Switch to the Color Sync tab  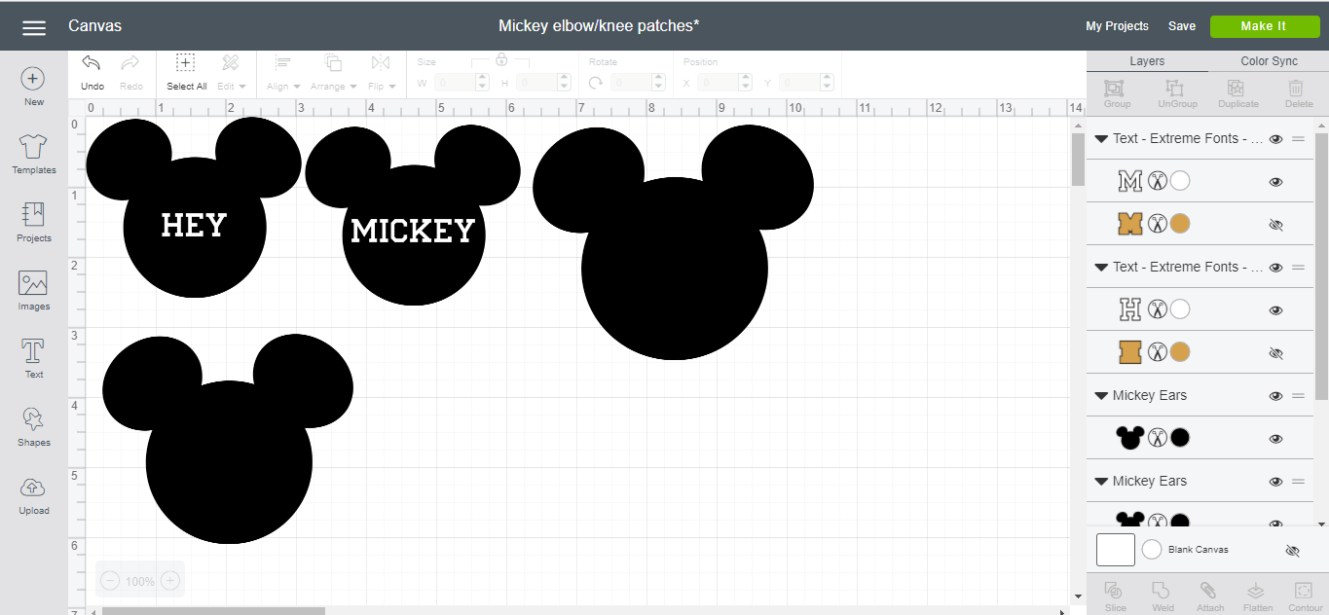(1269, 61)
